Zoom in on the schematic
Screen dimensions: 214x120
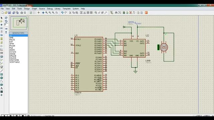point(46,13)
